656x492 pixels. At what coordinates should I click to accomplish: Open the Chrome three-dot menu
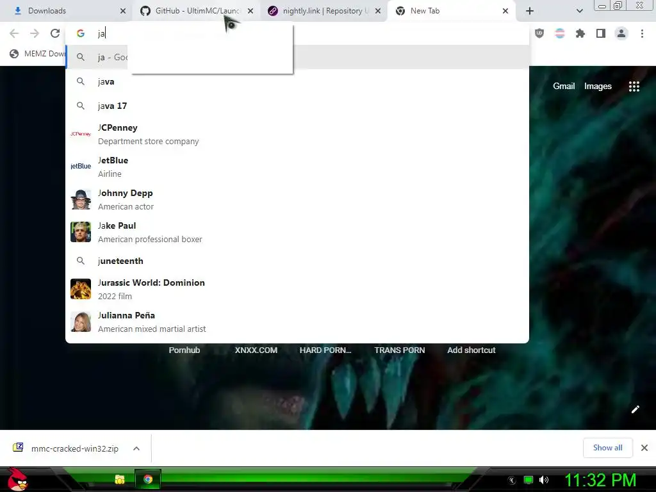(642, 33)
